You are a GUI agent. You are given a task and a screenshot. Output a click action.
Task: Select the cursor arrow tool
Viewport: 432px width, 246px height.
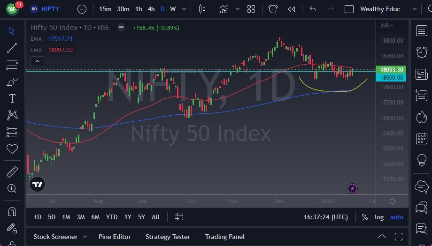(12, 31)
